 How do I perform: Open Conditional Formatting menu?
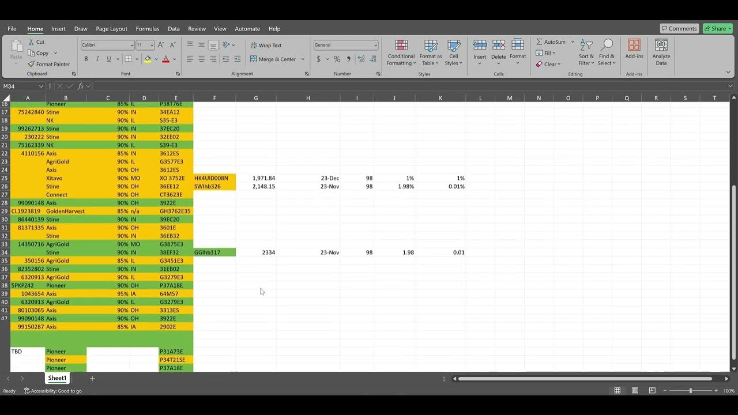click(401, 52)
